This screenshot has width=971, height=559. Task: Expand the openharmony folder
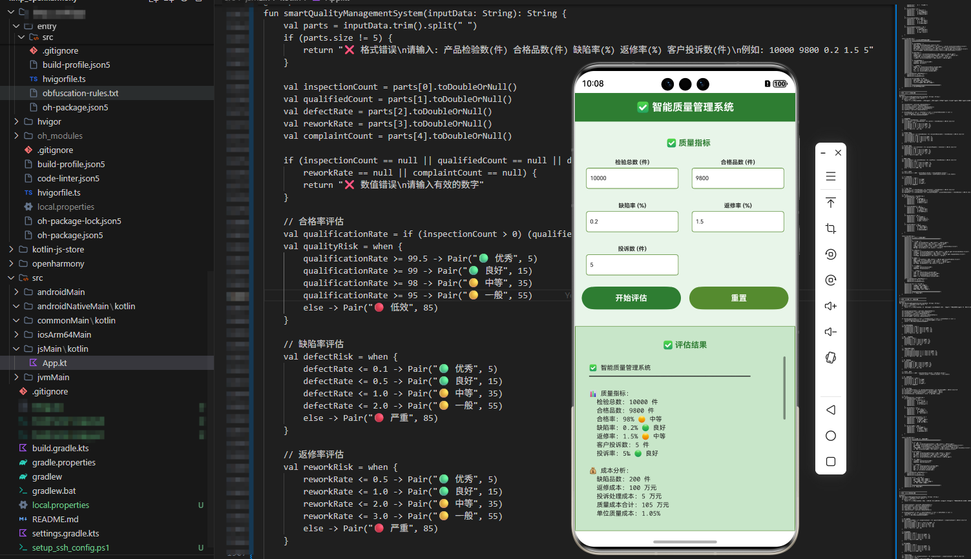(x=11, y=263)
